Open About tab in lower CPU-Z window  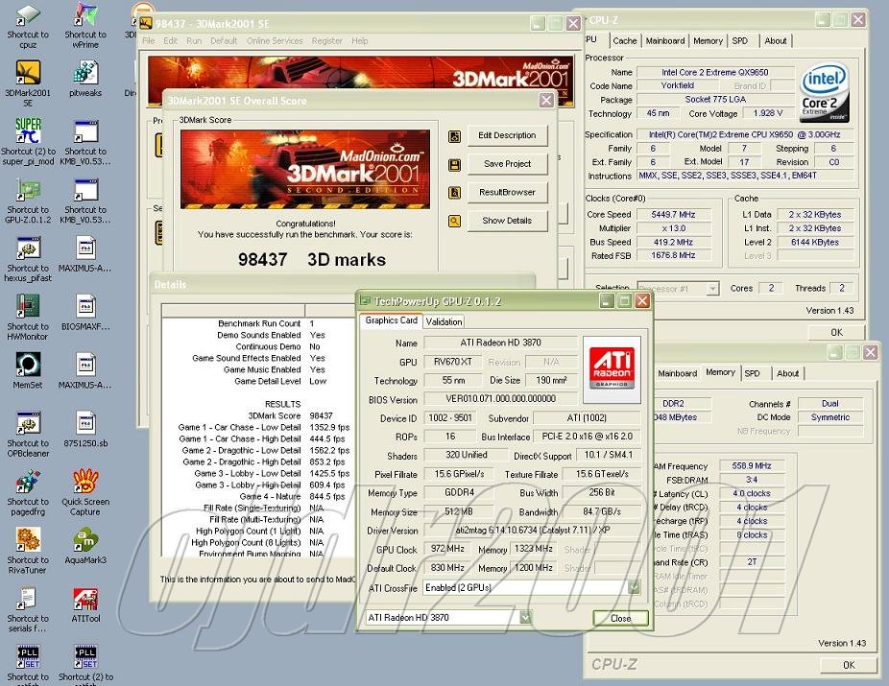(787, 373)
